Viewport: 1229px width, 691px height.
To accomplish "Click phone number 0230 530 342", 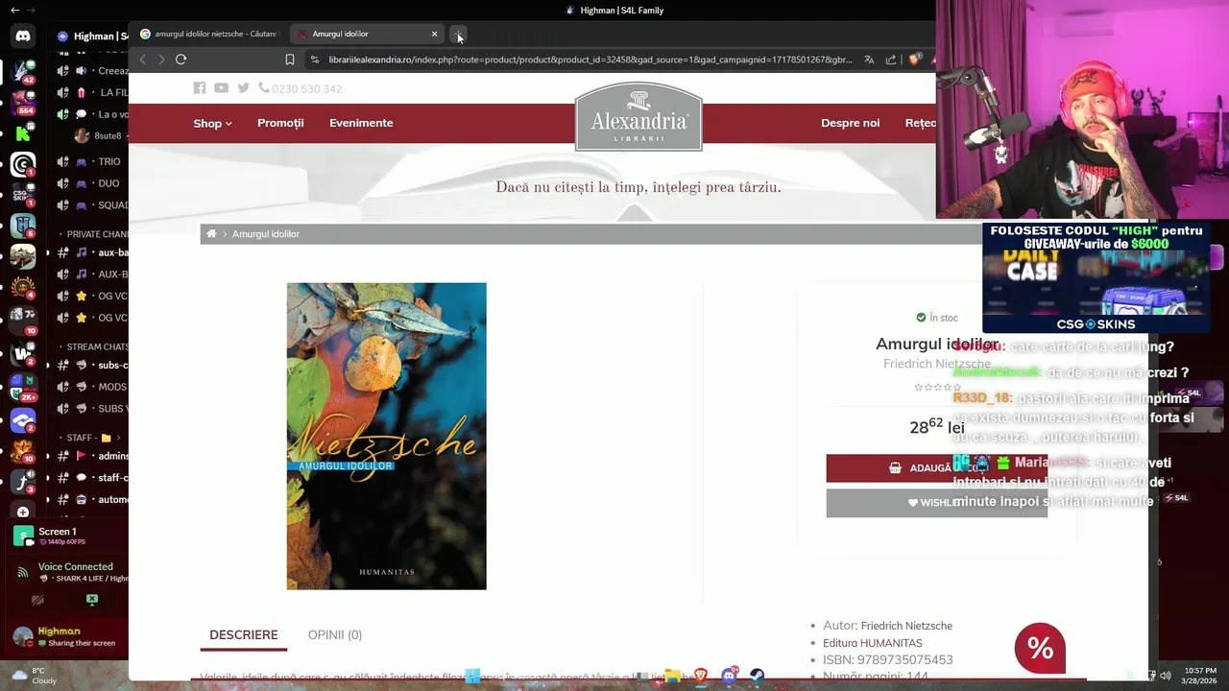I will [306, 88].
